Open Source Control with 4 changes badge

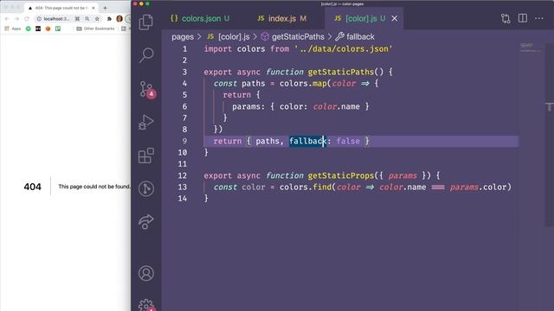click(147, 89)
